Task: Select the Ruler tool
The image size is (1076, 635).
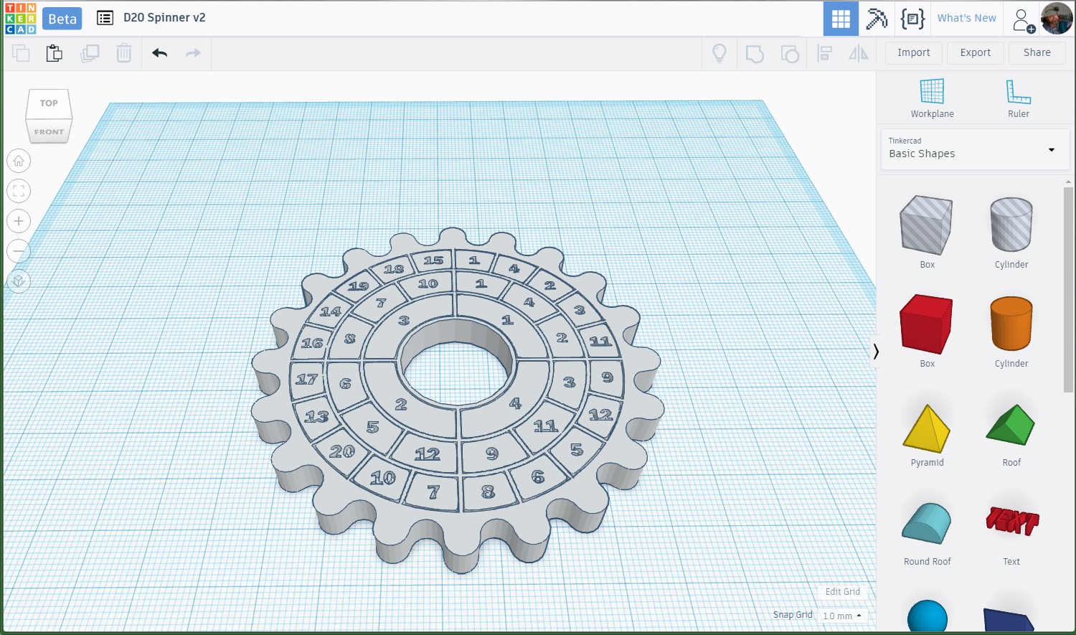Action: click(1018, 98)
